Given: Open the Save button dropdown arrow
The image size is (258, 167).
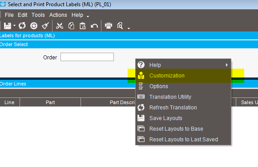Looking at the screenshot, I should pyautogui.click(x=15, y=26).
